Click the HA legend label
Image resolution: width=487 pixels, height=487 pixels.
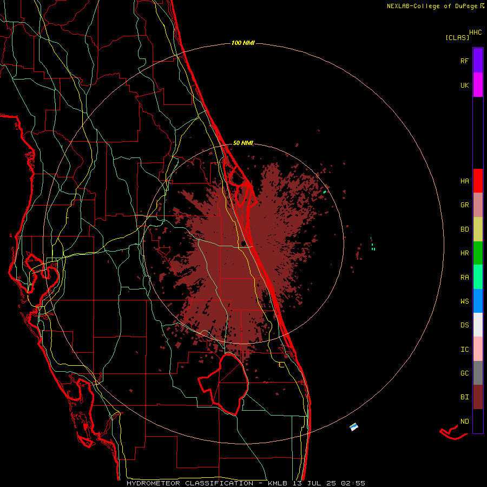[465, 181]
